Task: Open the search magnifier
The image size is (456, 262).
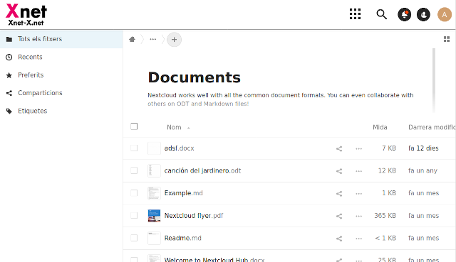Action: tap(382, 14)
